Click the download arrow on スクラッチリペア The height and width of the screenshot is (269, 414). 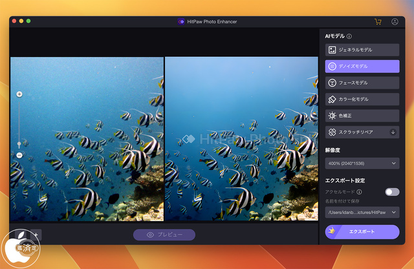point(393,132)
